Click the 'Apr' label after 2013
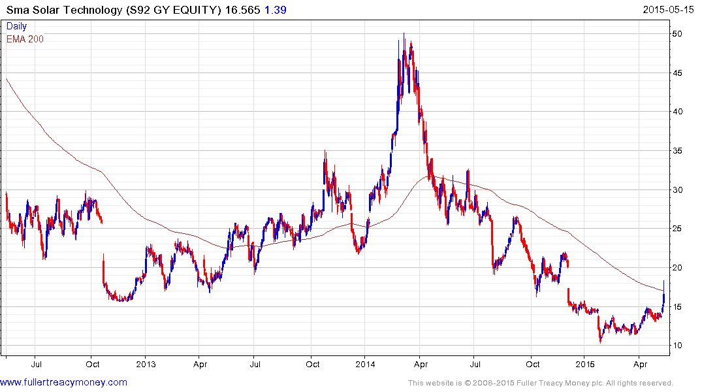This screenshot has width=702, height=392. (200, 365)
